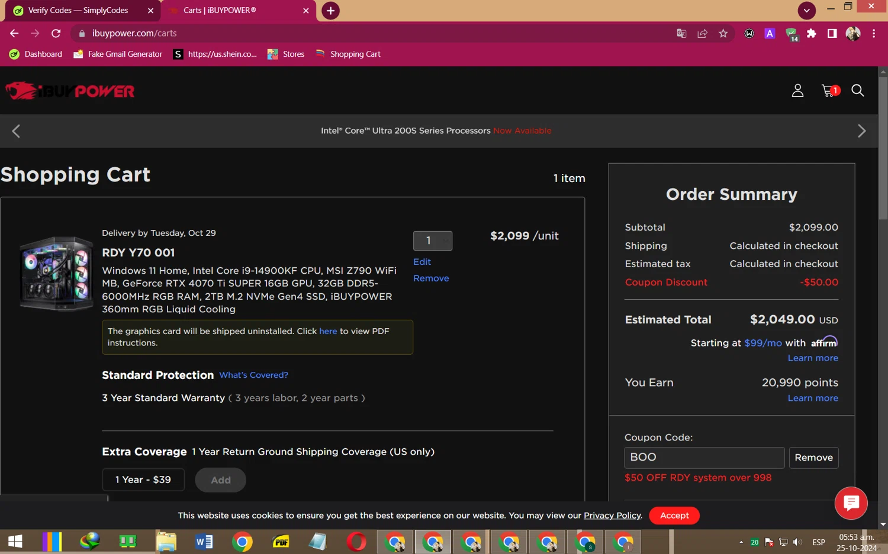Launch Microsoft Word from taskbar
The image size is (888, 554).
(204, 541)
